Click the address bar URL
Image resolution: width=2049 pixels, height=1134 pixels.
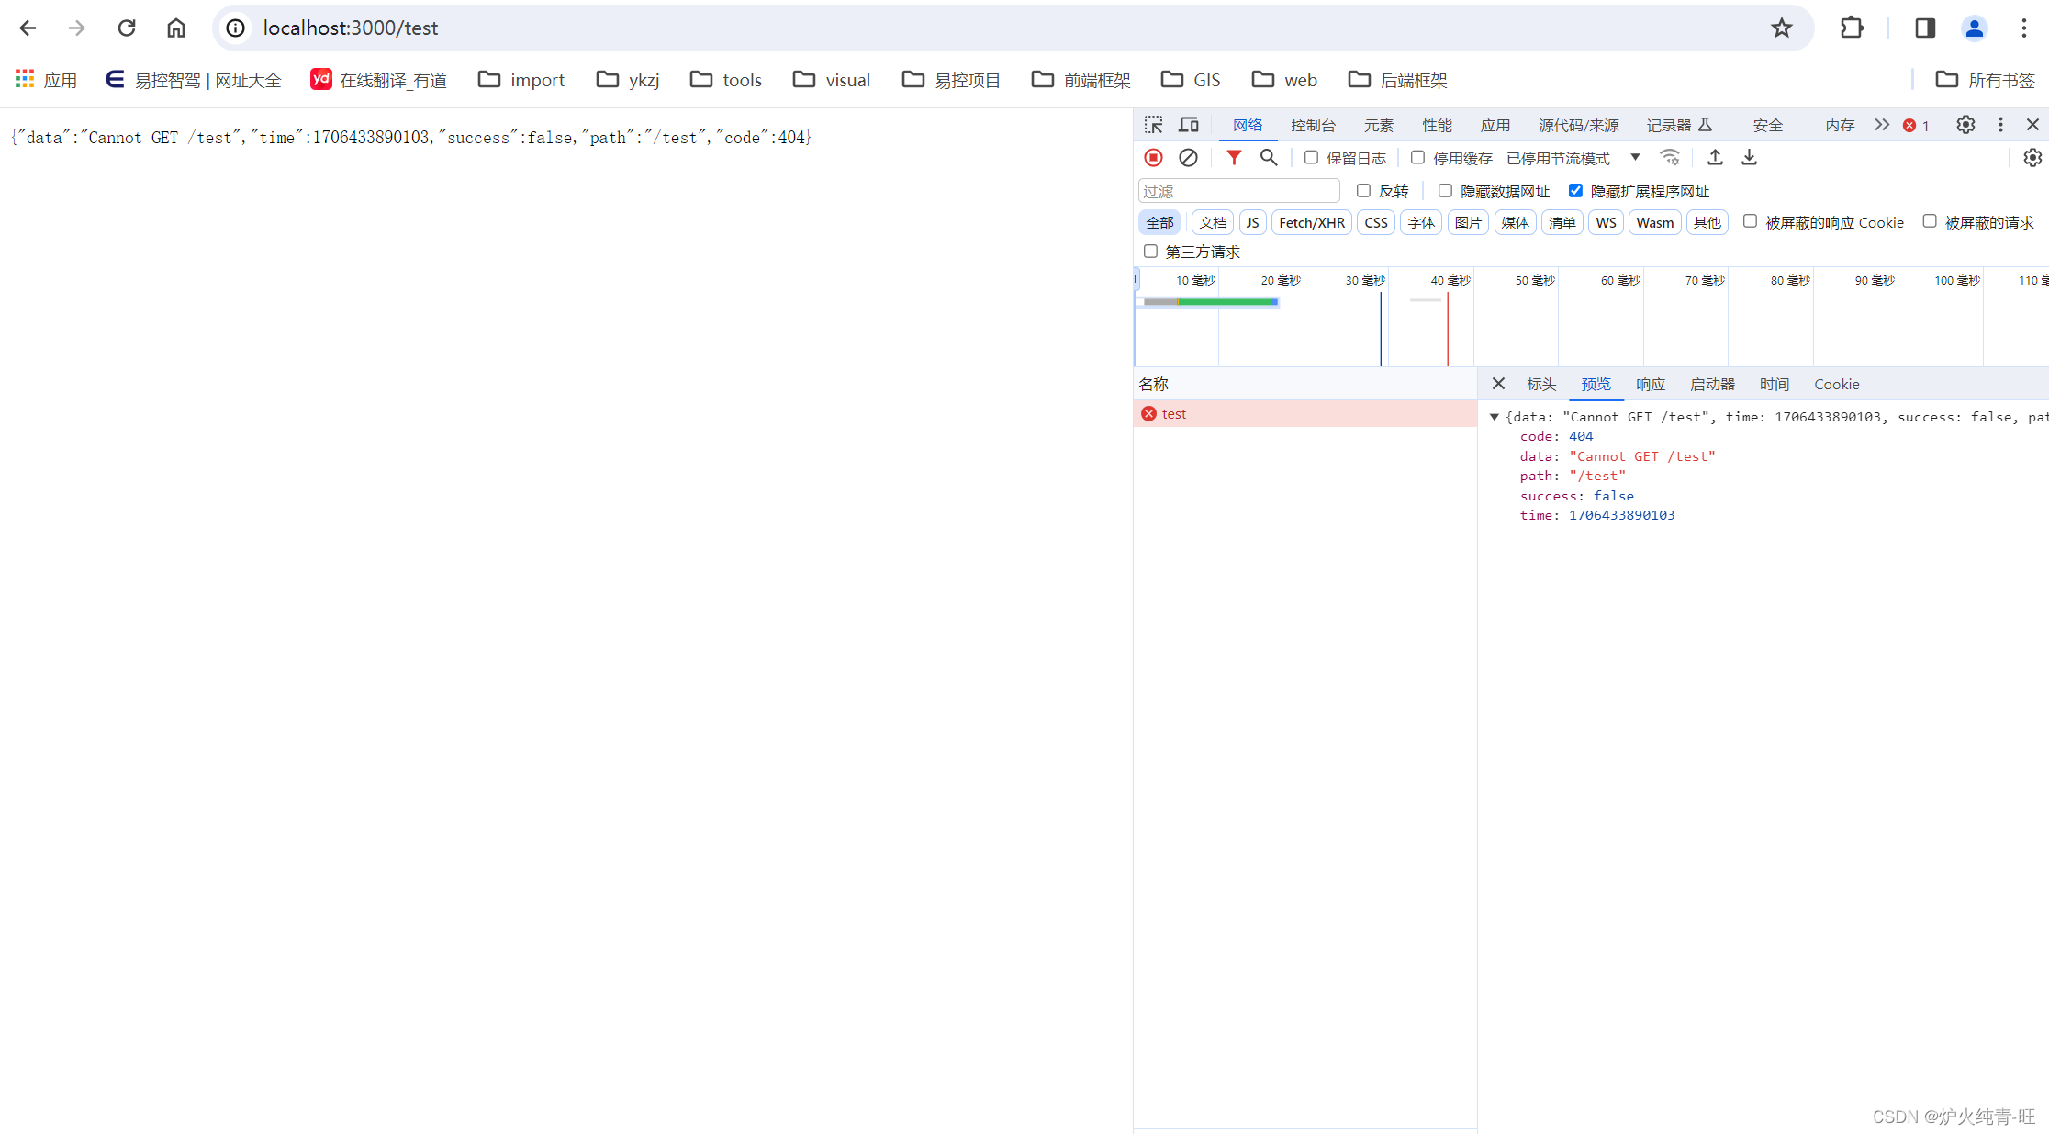click(x=350, y=28)
